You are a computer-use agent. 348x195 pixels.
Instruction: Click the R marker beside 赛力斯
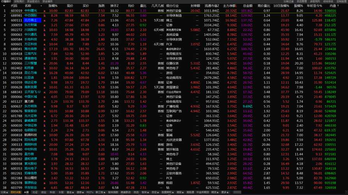point(45,102)
